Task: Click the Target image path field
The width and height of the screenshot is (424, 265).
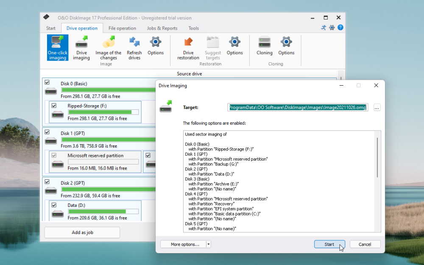Action: pyautogui.click(x=297, y=108)
